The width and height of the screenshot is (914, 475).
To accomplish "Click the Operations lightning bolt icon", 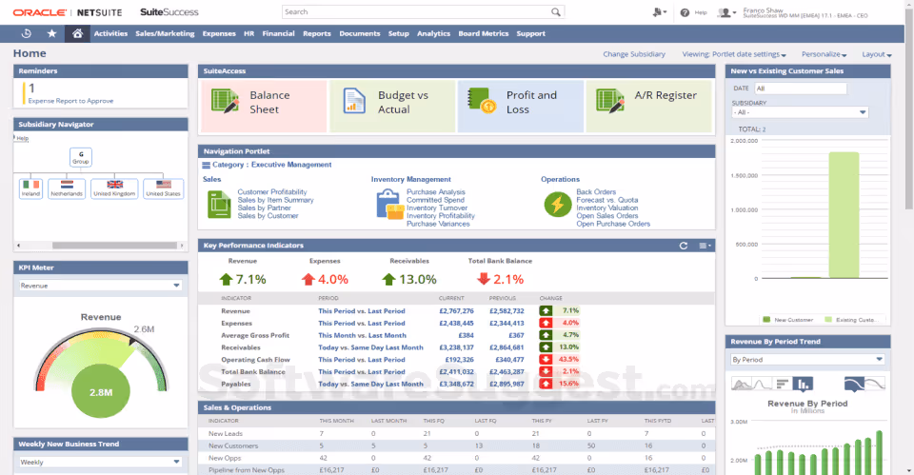I will point(558,205).
